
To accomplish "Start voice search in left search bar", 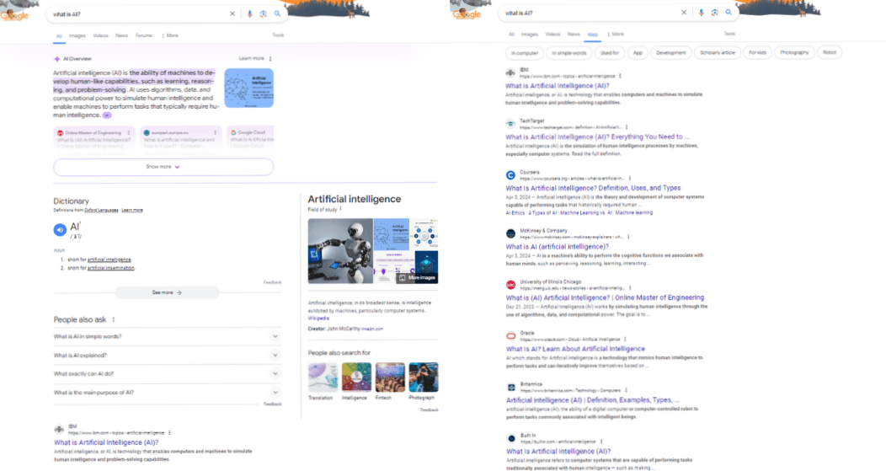I will tap(250, 14).
